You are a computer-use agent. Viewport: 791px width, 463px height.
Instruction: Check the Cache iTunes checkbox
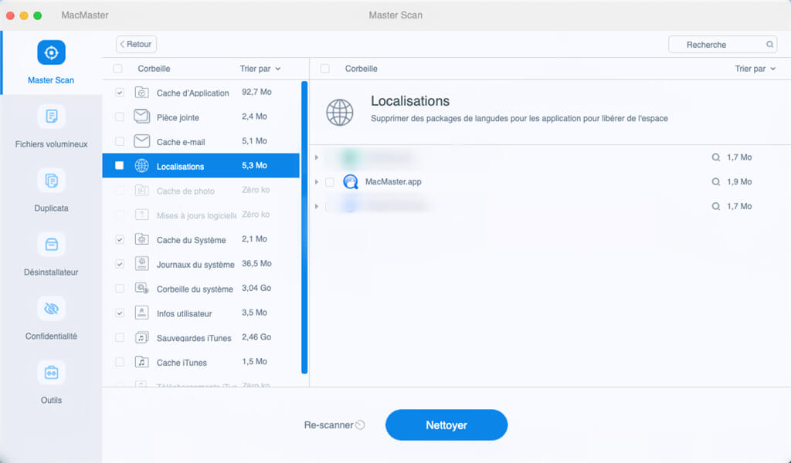pos(120,362)
